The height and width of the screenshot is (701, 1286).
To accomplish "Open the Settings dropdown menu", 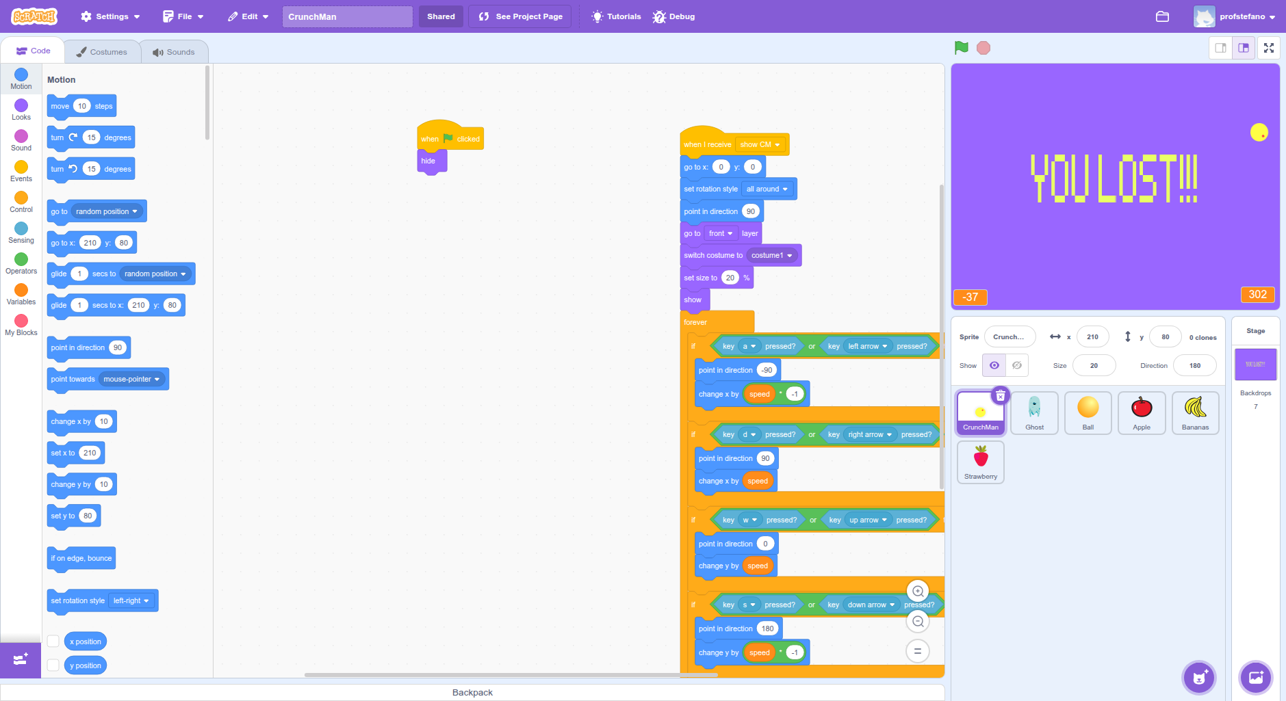I will (x=110, y=16).
